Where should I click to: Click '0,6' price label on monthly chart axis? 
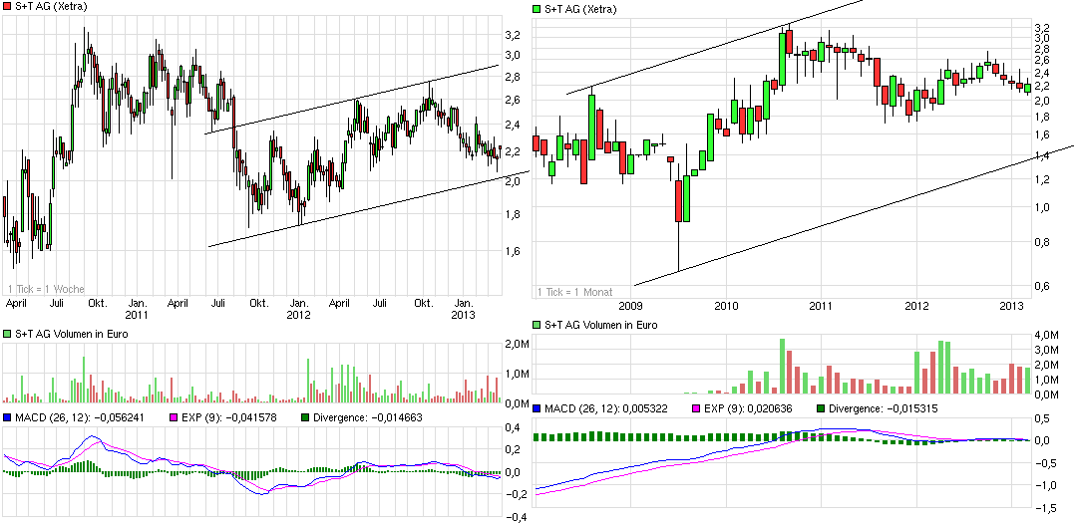1042,286
